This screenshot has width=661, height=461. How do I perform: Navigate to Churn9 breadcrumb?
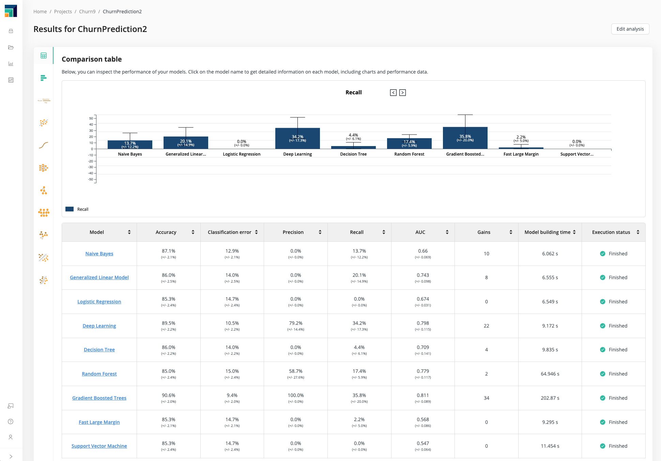coord(87,12)
